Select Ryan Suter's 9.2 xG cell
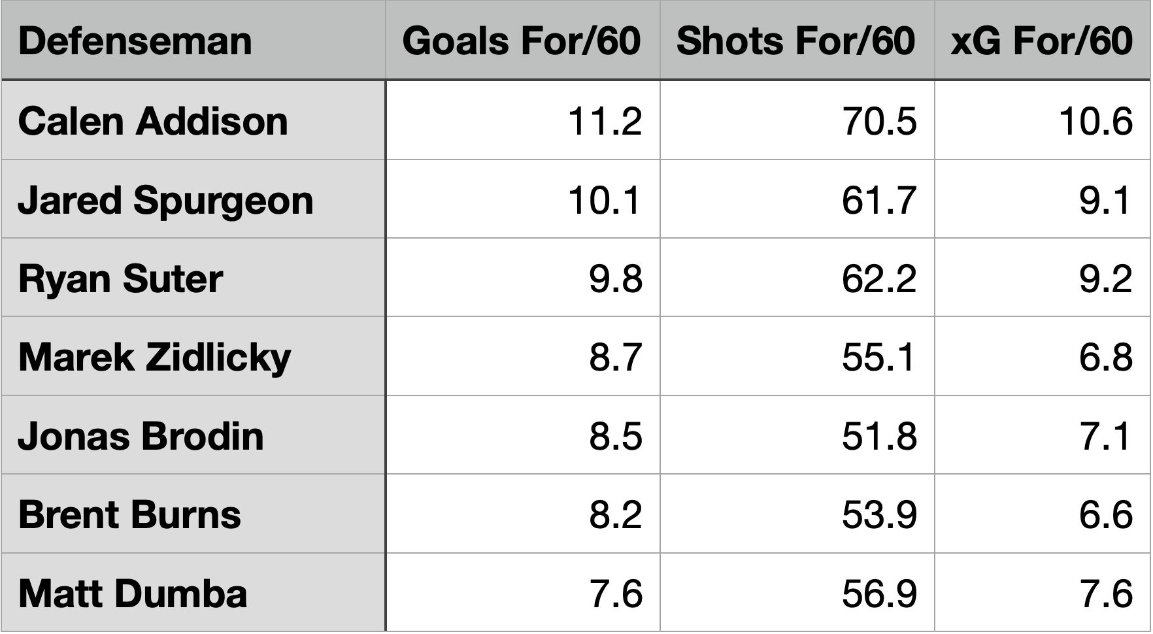The image size is (1153, 634). click(x=1105, y=279)
